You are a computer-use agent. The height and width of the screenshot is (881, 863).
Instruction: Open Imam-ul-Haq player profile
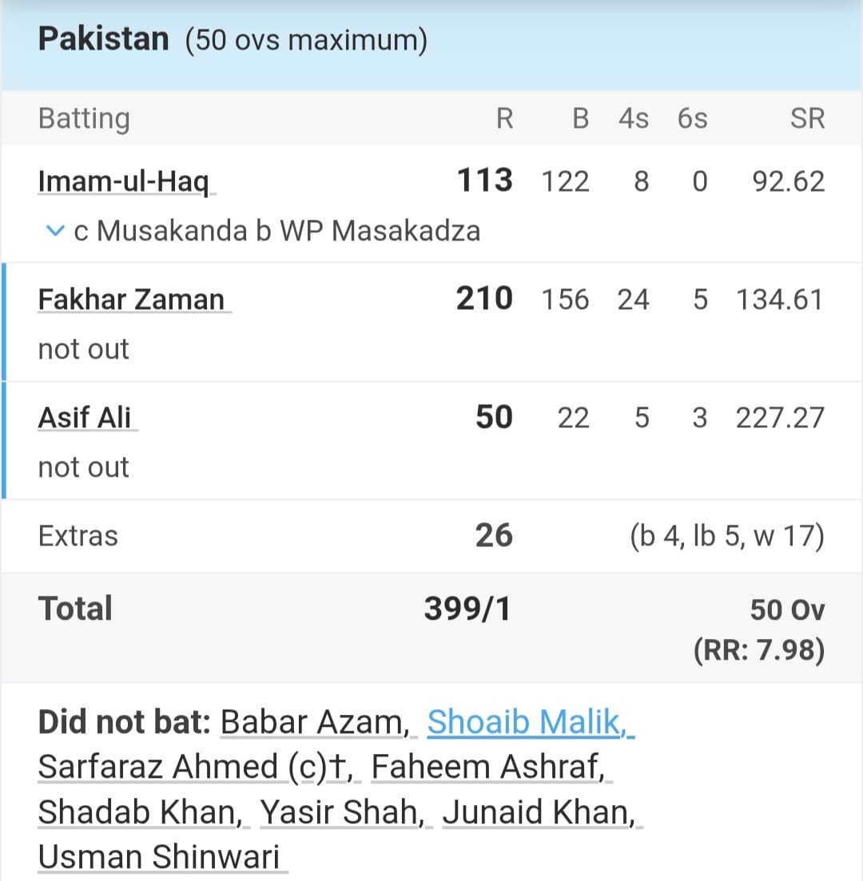(x=125, y=182)
